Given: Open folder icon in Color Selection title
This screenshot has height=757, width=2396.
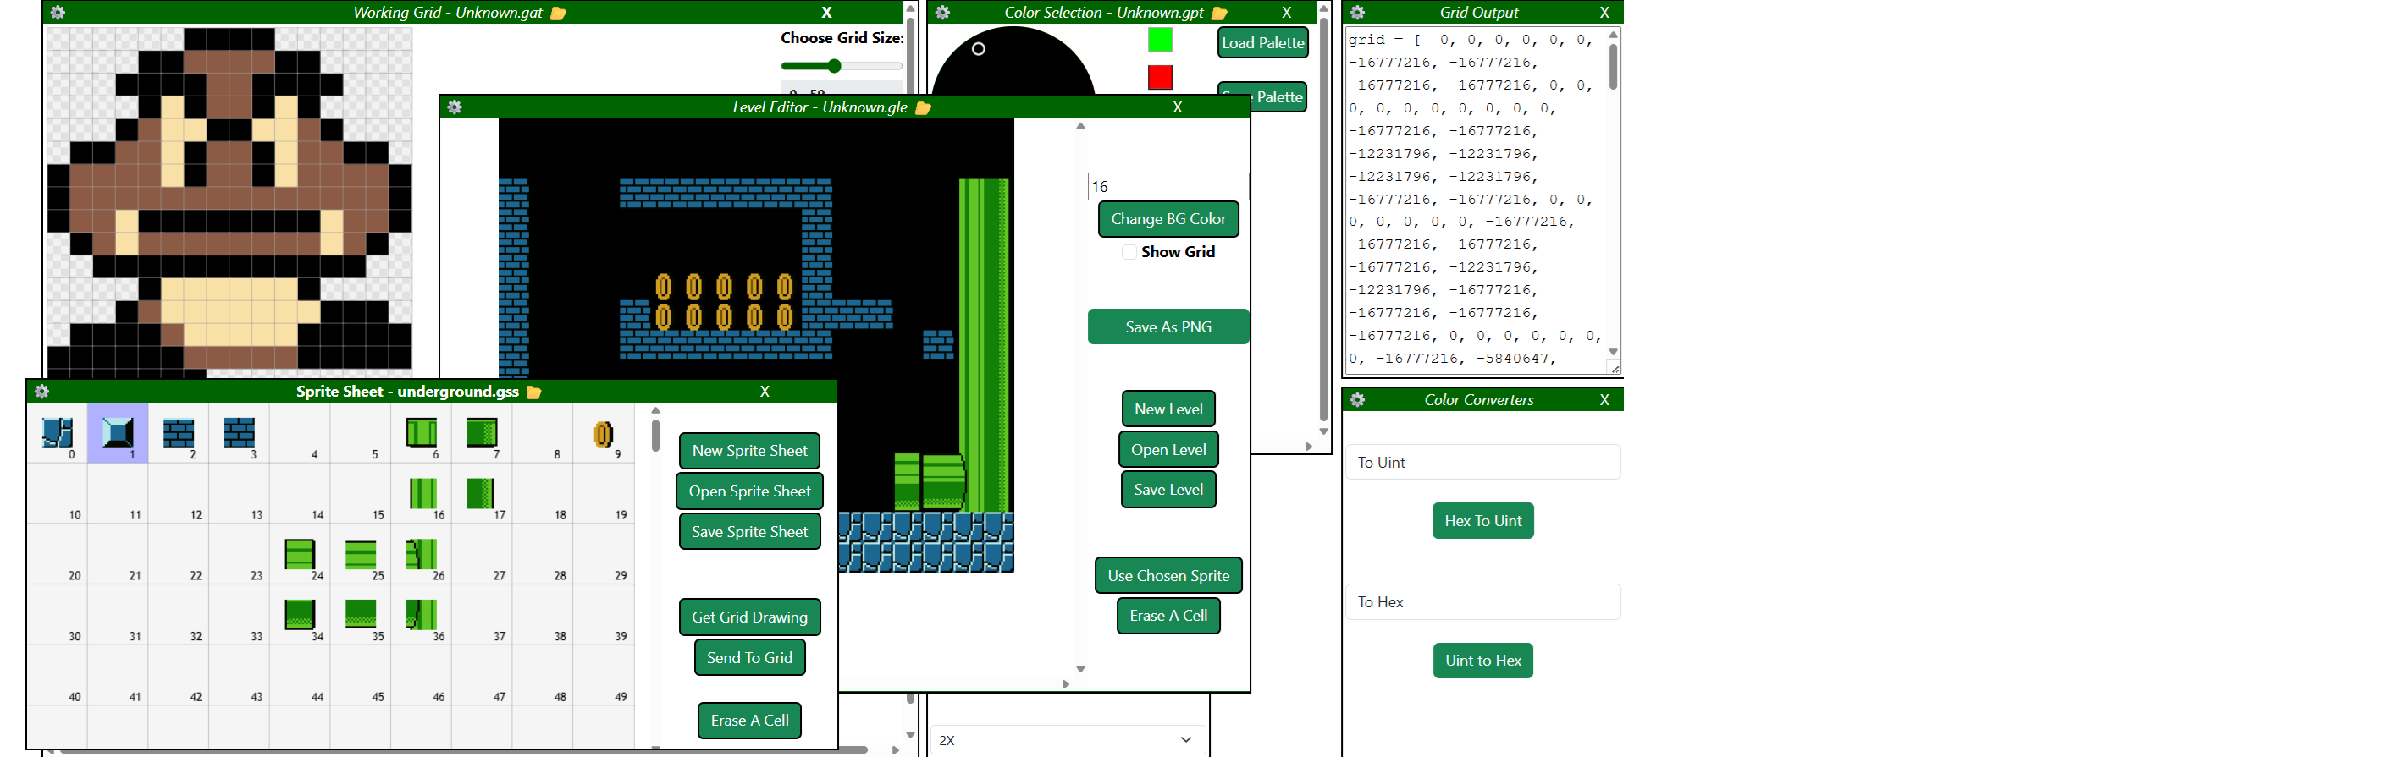Looking at the screenshot, I should 1219,13.
